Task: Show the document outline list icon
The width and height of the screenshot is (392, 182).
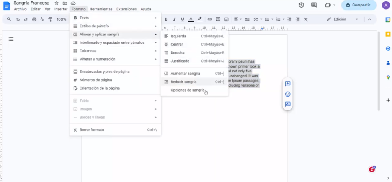Action: [11, 39]
